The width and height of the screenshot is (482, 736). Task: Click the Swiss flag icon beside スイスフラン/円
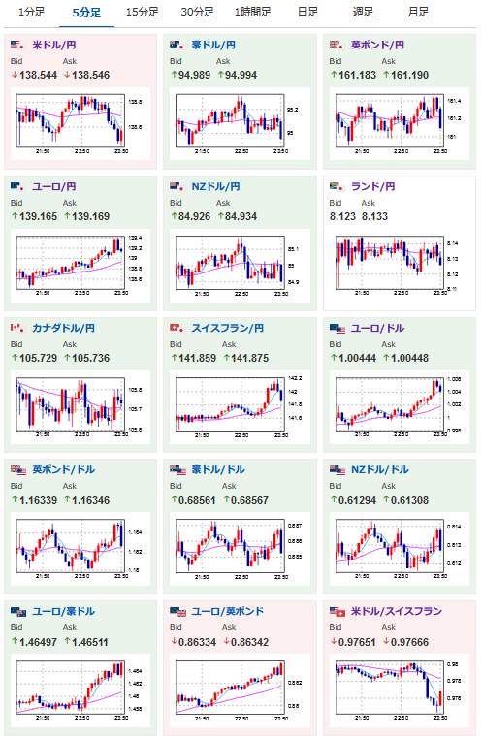point(177,328)
